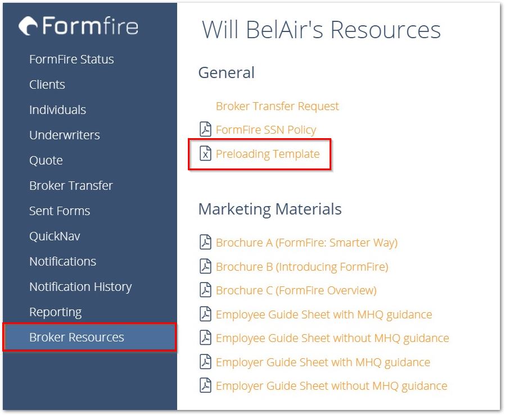Click the PDF icon beside Brochure B
The image size is (505, 415).
pos(206,267)
